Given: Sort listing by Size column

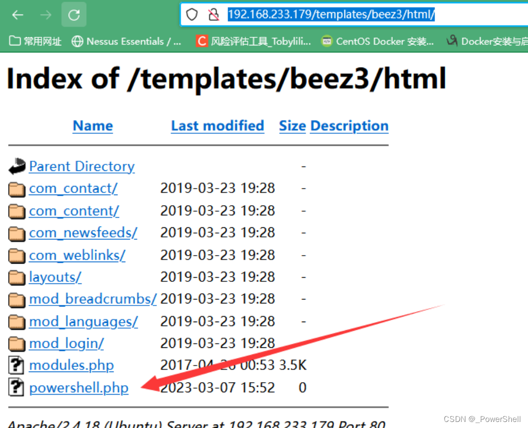Looking at the screenshot, I should tap(292, 126).
